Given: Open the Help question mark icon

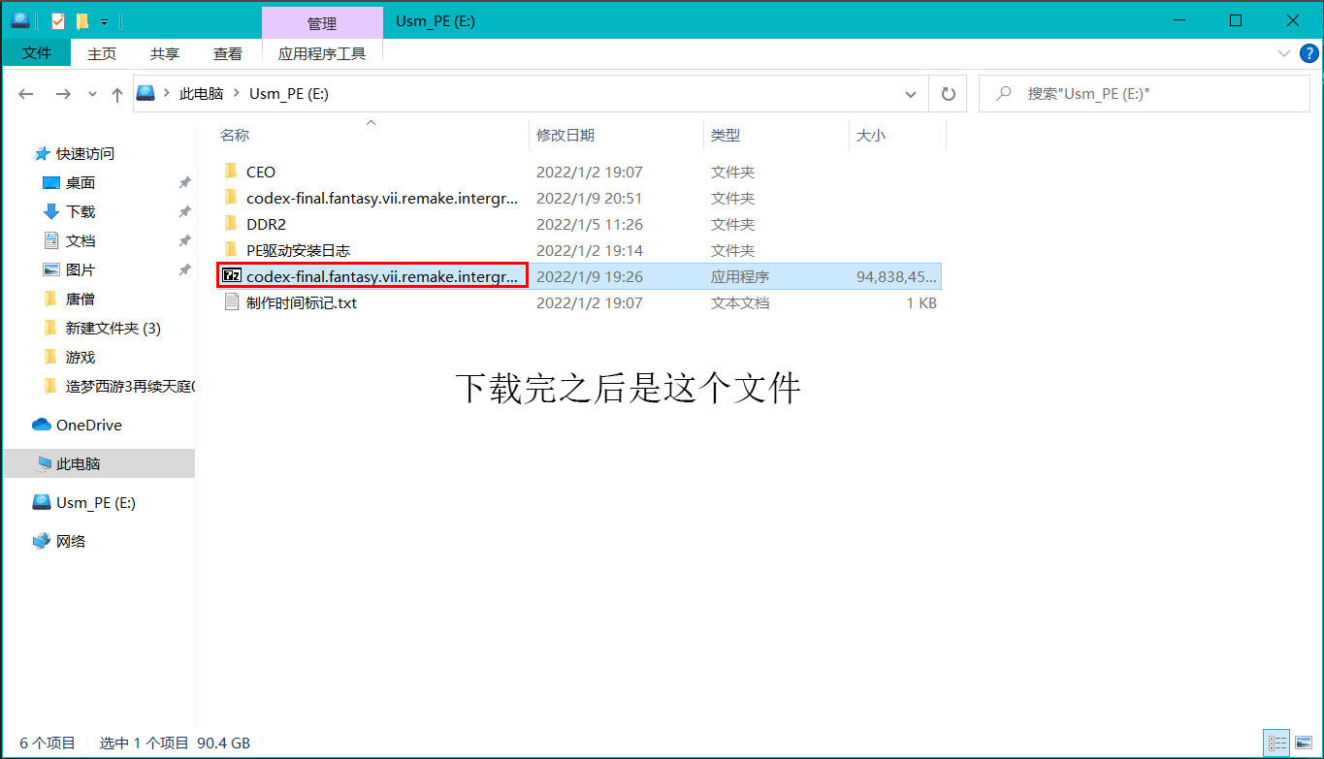Looking at the screenshot, I should click(1308, 53).
